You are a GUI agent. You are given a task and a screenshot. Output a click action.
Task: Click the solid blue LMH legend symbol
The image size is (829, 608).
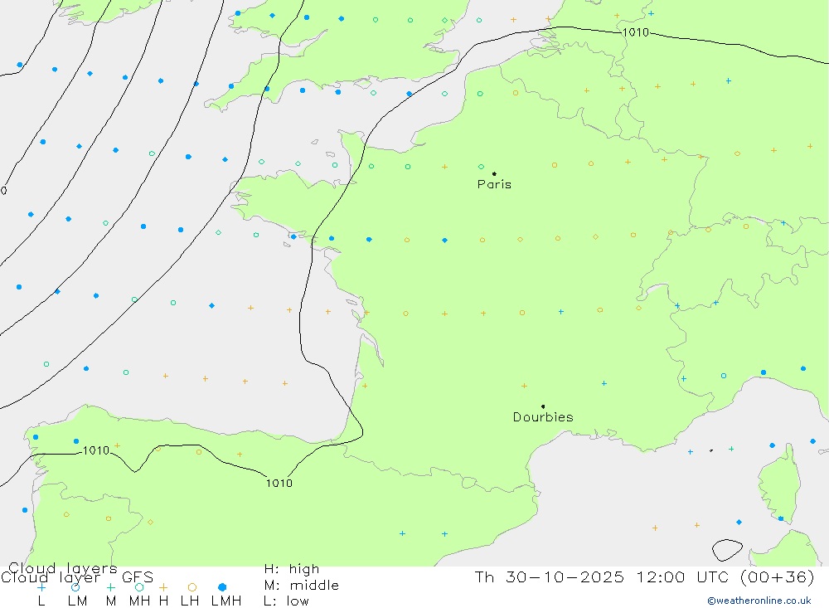tap(222, 587)
